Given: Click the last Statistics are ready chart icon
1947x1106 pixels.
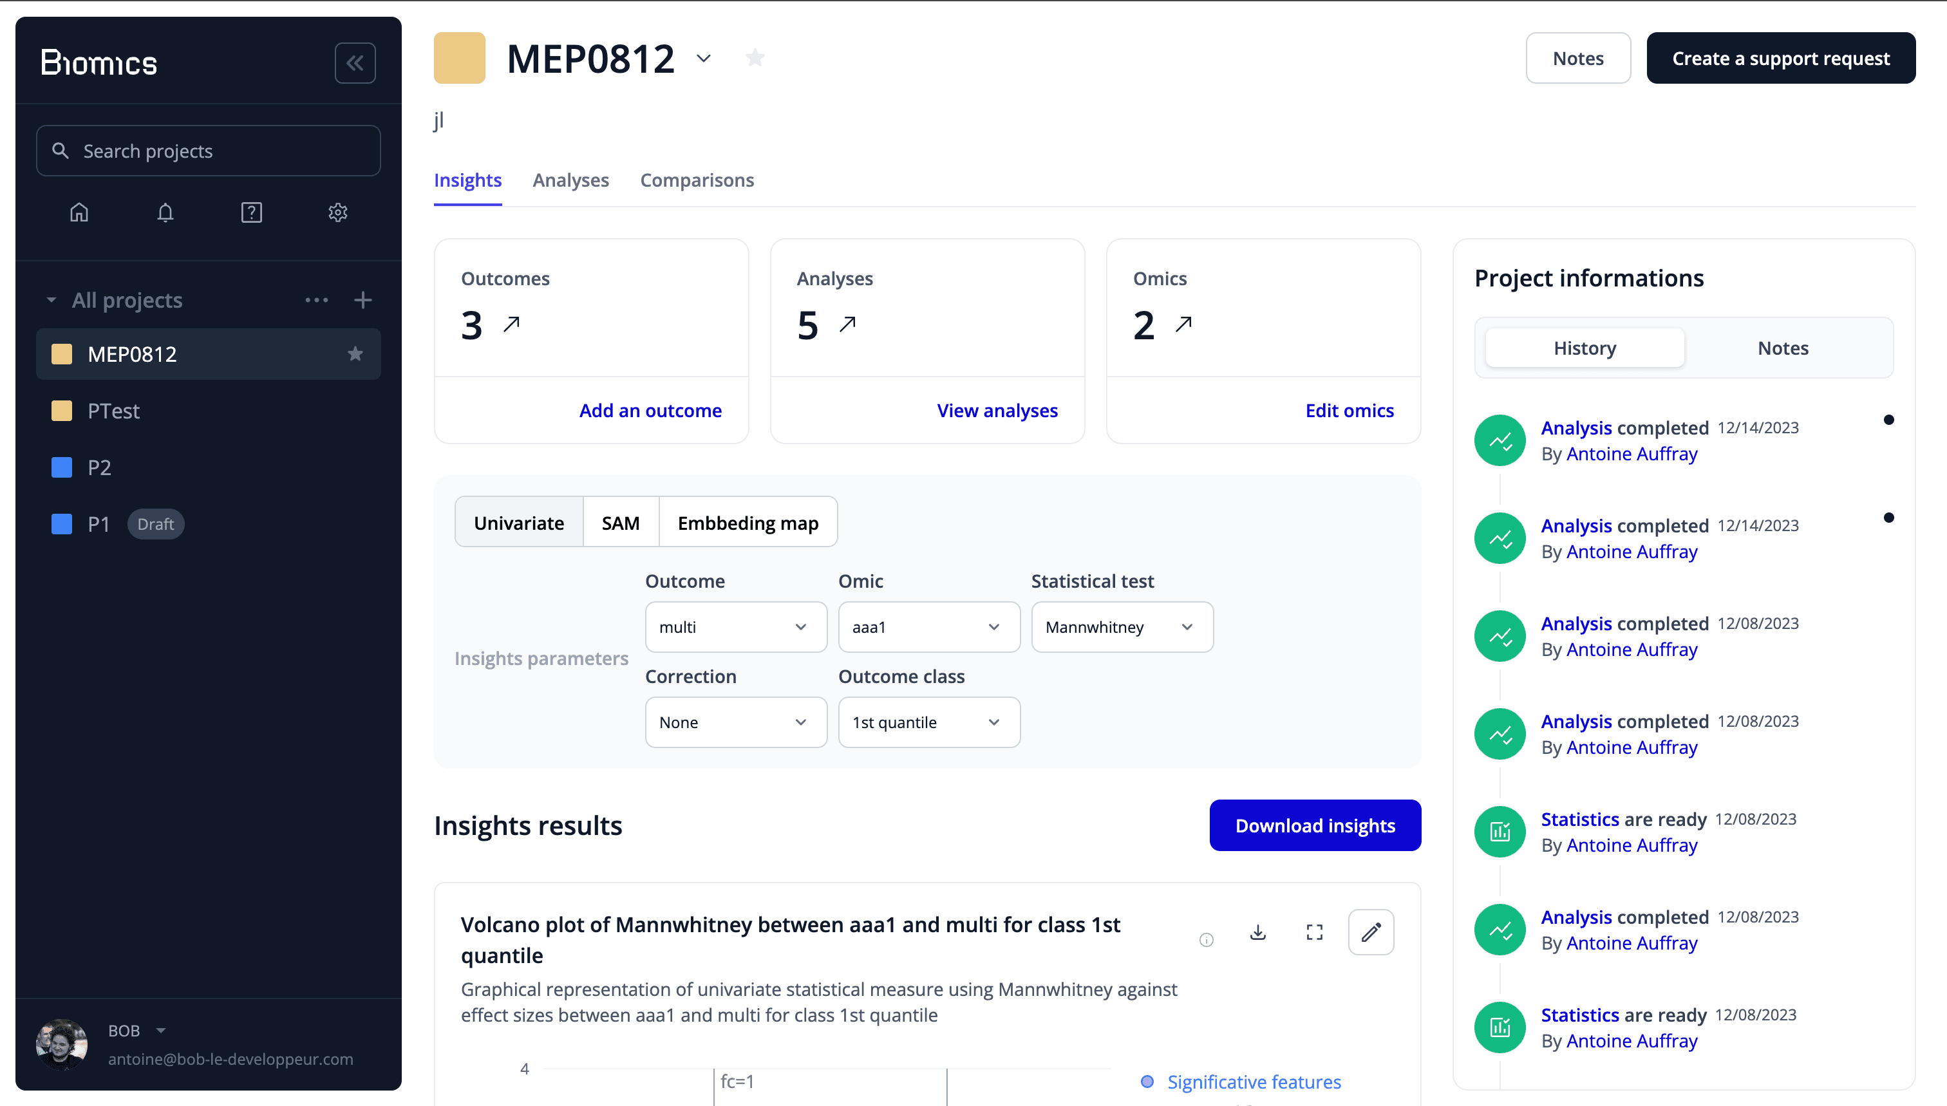Looking at the screenshot, I should click(x=1500, y=1027).
